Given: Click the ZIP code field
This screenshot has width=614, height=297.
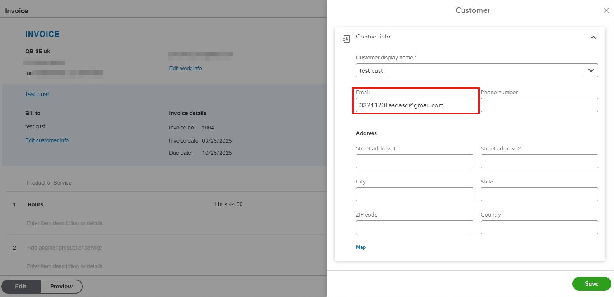Looking at the screenshot, I should [x=414, y=227].
